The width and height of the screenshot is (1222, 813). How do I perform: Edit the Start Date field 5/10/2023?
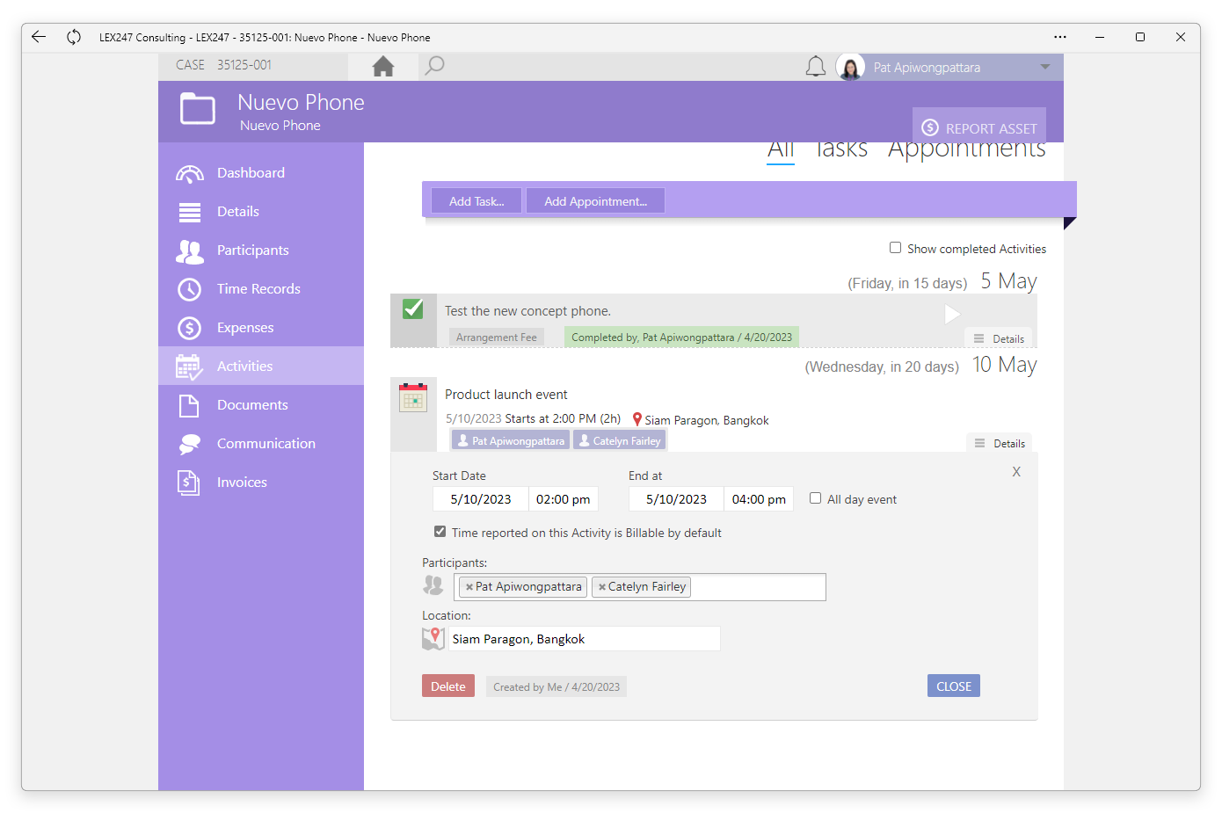tap(481, 499)
